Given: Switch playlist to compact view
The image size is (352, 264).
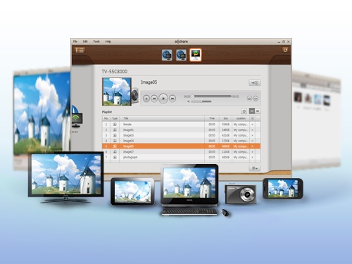Looking at the screenshot, I should [x=258, y=111].
